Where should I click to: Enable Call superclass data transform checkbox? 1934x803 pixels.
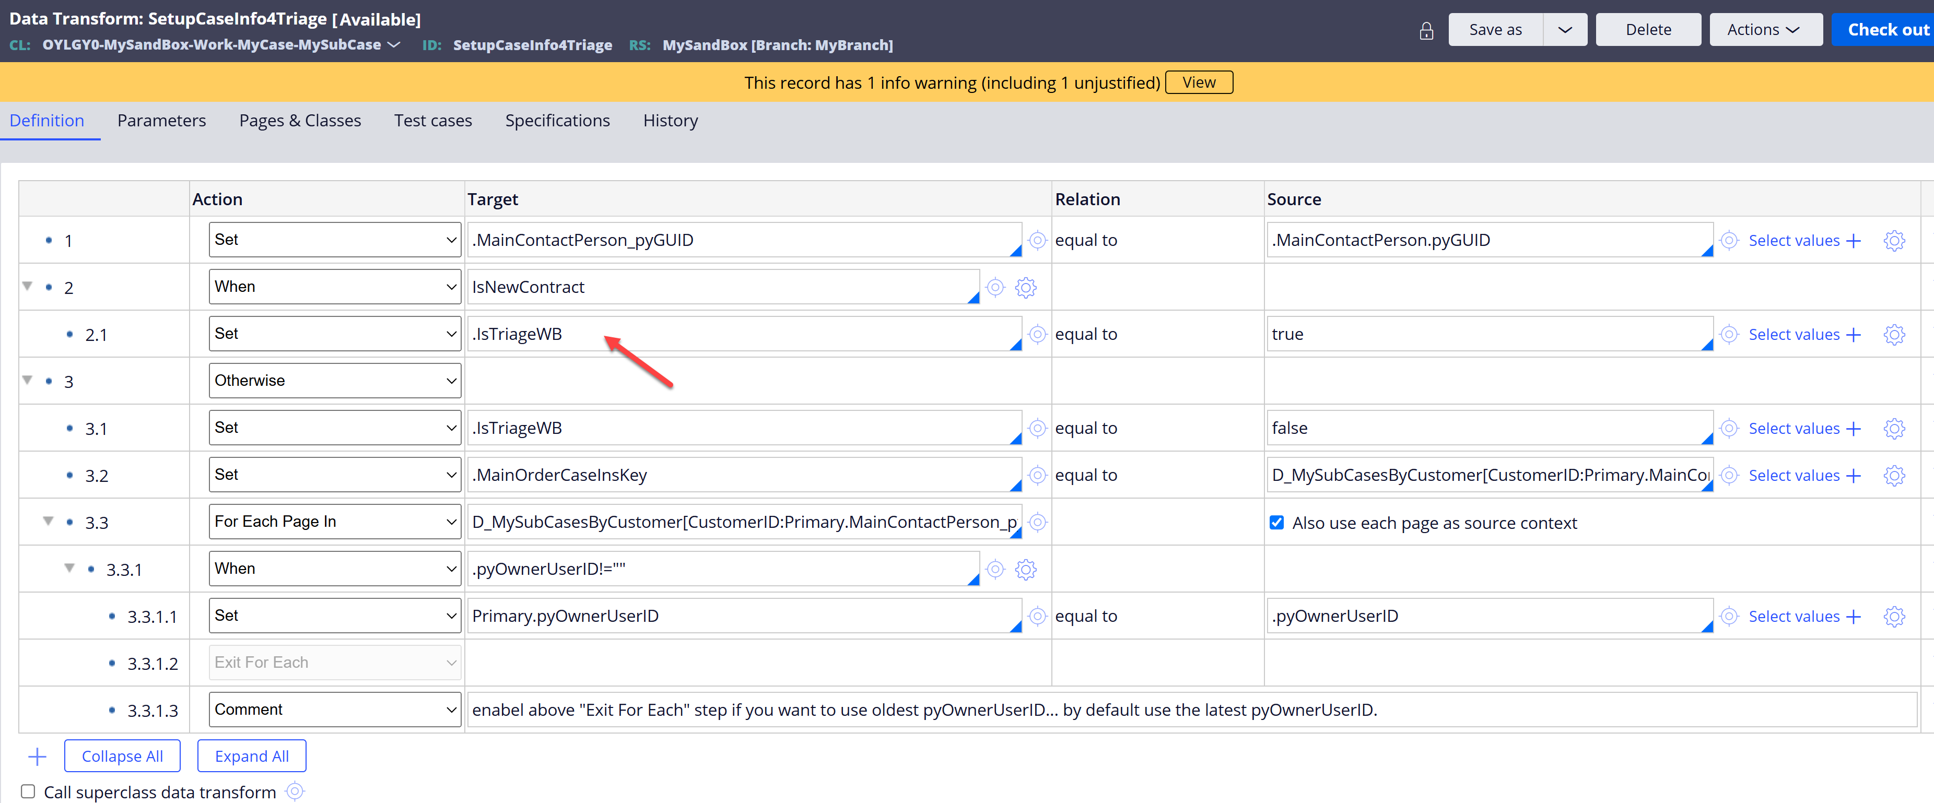point(28,791)
